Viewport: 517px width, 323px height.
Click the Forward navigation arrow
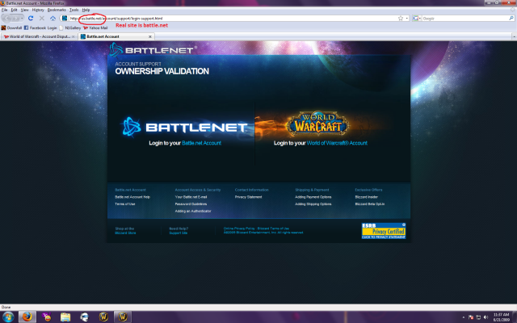click(15, 18)
